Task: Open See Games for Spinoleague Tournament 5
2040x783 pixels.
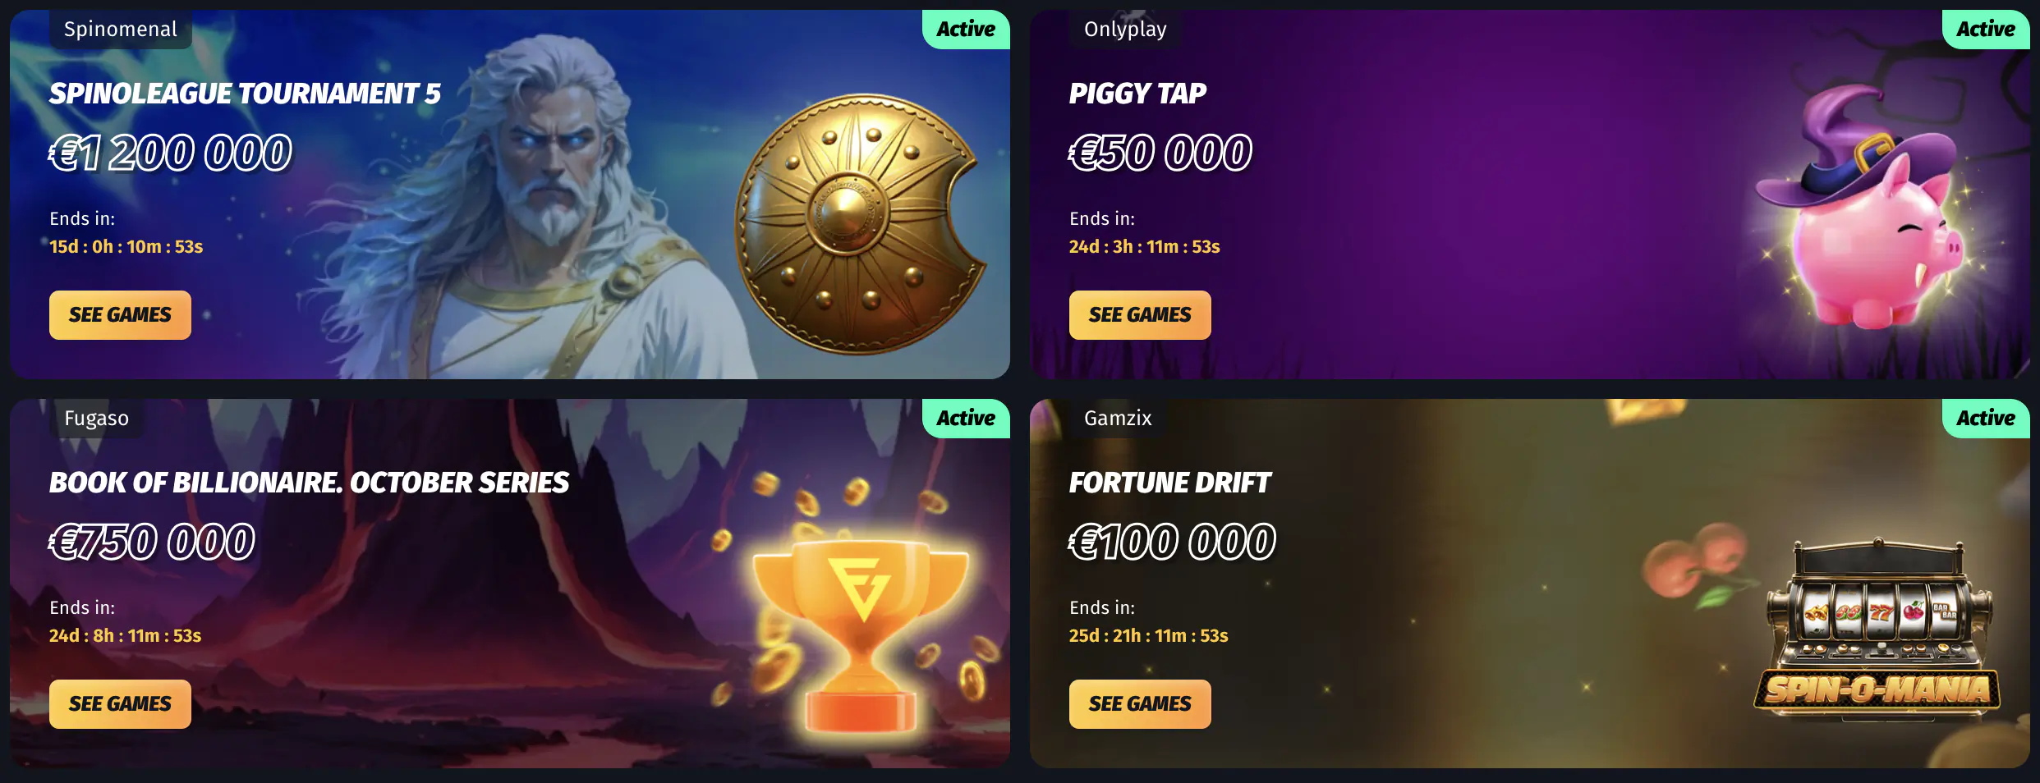Action: pyautogui.click(x=120, y=315)
